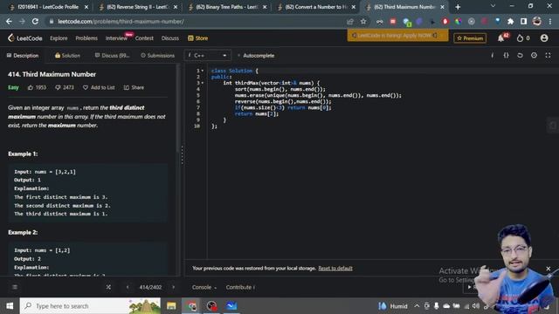Switch to Submissions tab
Image resolution: width=559 pixels, height=314 pixels.
pyautogui.click(x=157, y=56)
